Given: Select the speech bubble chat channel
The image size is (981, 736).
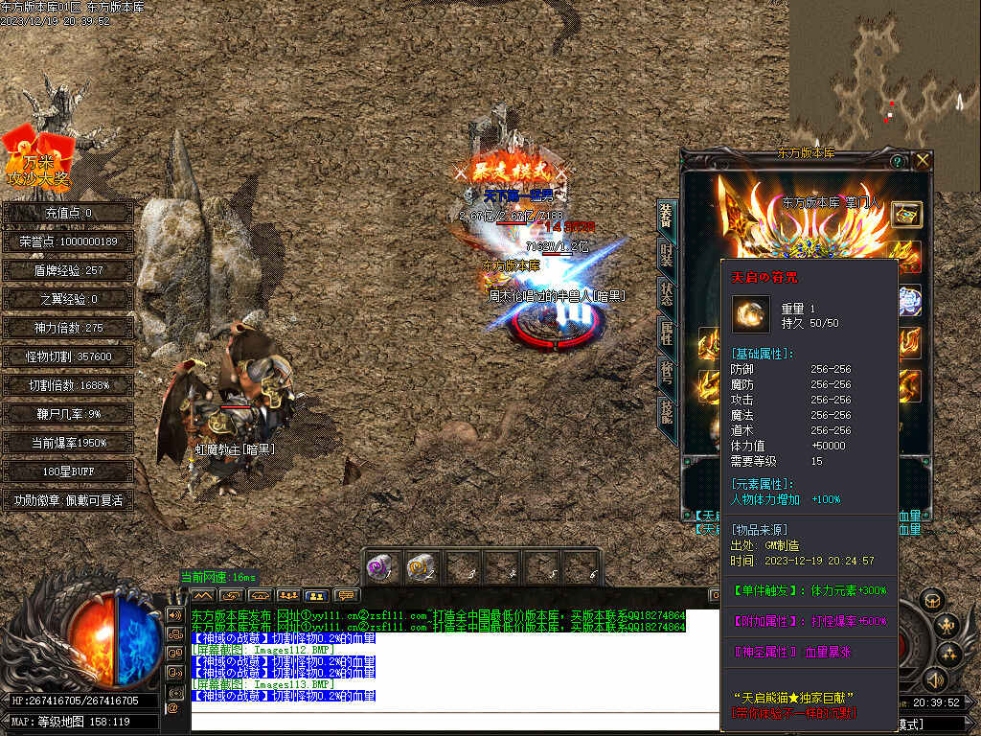Looking at the screenshot, I should click(x=346, y=595).
